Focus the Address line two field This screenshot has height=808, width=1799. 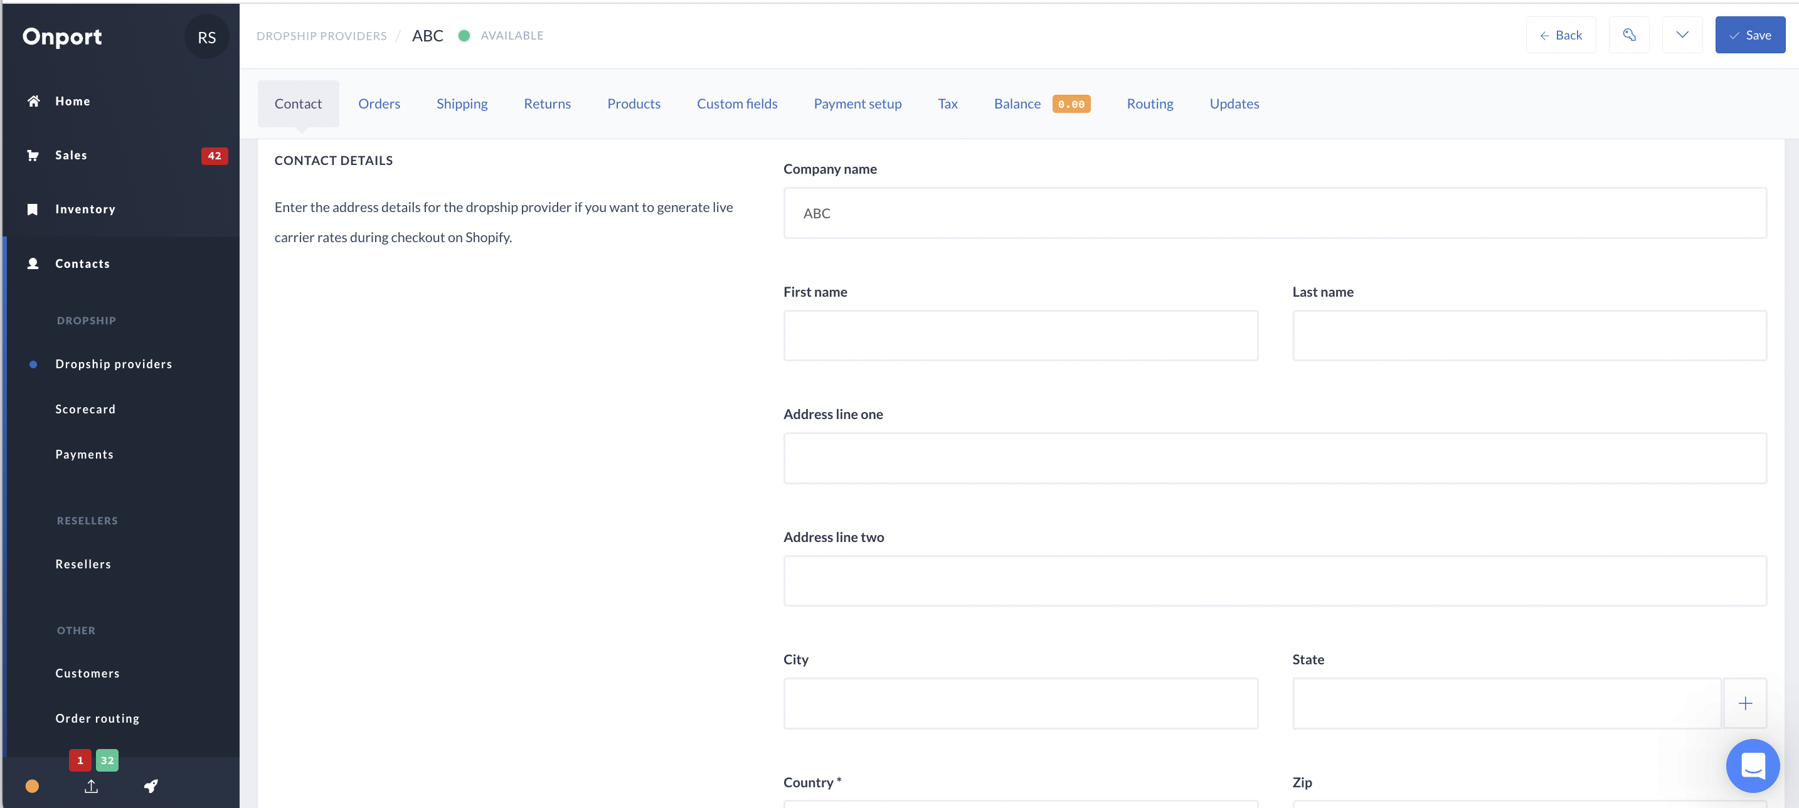coord(1275,580)
